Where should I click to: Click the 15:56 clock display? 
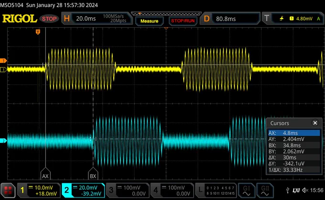(317, 190)
